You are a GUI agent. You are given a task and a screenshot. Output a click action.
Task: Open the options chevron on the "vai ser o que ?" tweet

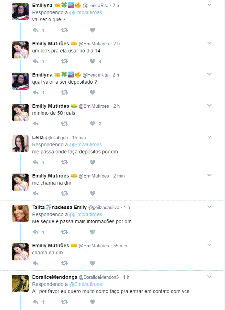click(209, 5)
